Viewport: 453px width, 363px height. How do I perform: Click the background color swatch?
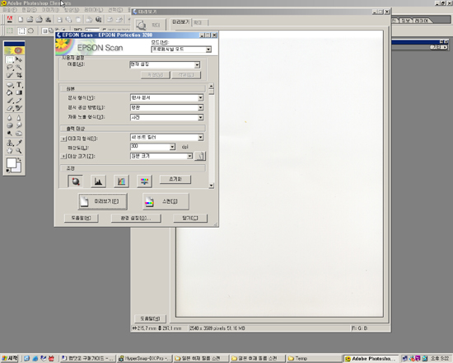(x=17, y=168)
